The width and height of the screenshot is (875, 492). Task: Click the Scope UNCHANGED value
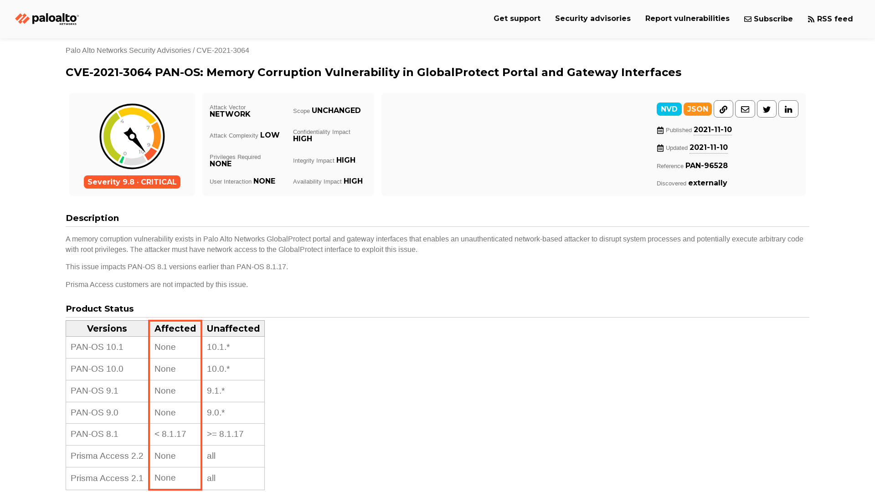tap(336, 111)
